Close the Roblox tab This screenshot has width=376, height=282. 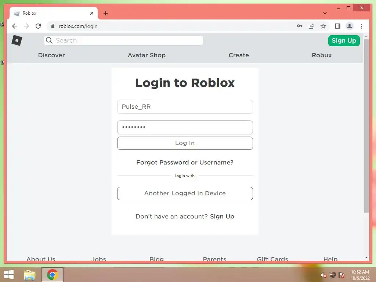pos(91,13)
